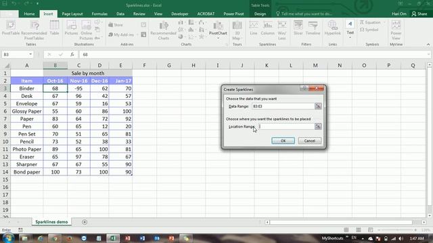
Task: Select the Glossy Paper cell
Action: pos(27,111)
